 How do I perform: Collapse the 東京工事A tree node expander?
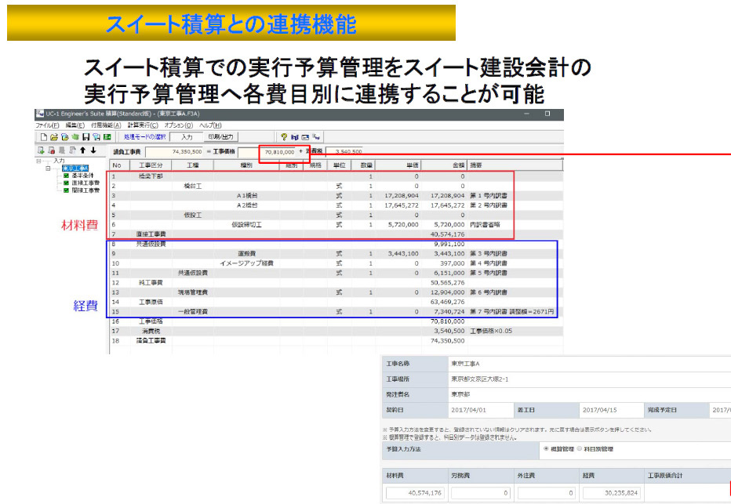pyautogui.click(x=48, y=169)
